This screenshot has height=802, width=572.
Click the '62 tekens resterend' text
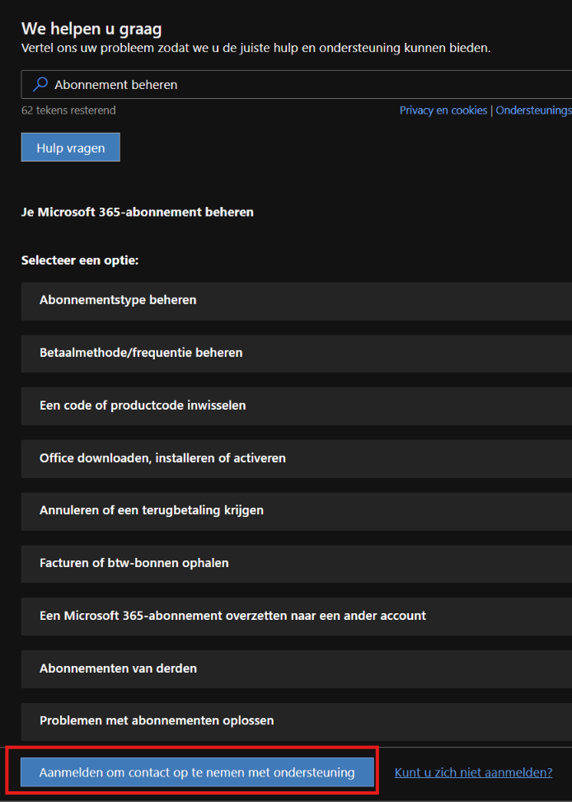(x=68, y=110)
